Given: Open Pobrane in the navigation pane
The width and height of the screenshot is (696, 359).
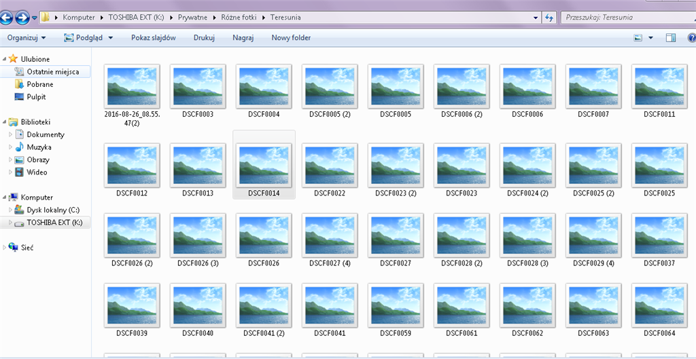Looking at the screenshot, I should coord(40,84).
